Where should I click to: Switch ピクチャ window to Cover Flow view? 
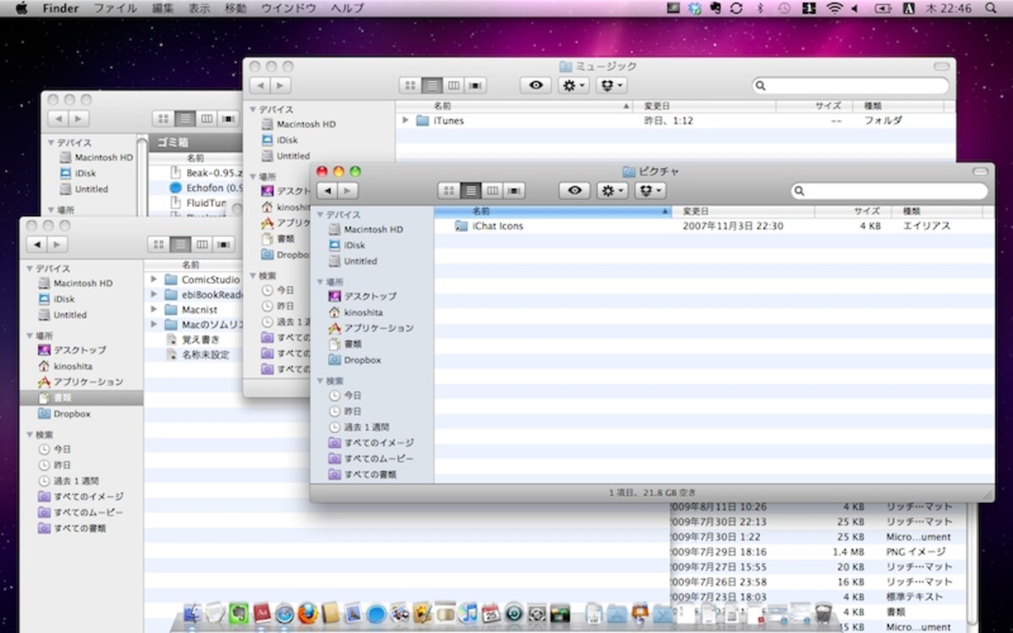coord(514,192)
